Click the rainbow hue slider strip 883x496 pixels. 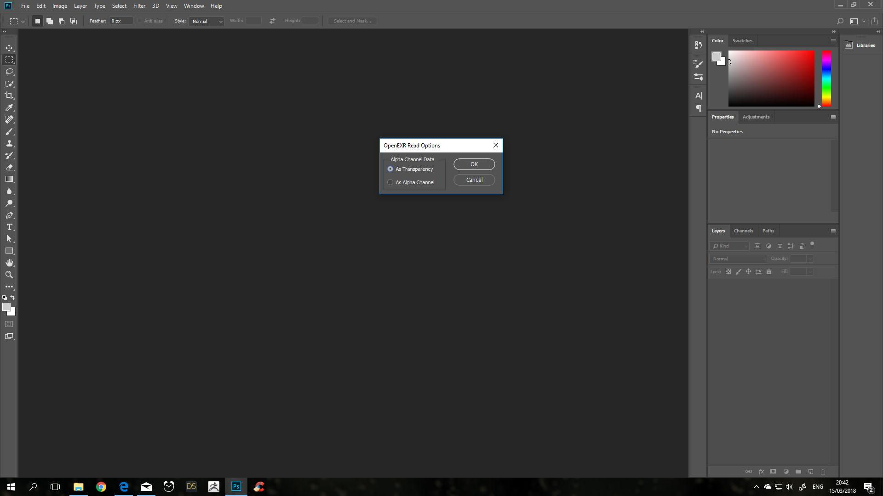point(826,78)
